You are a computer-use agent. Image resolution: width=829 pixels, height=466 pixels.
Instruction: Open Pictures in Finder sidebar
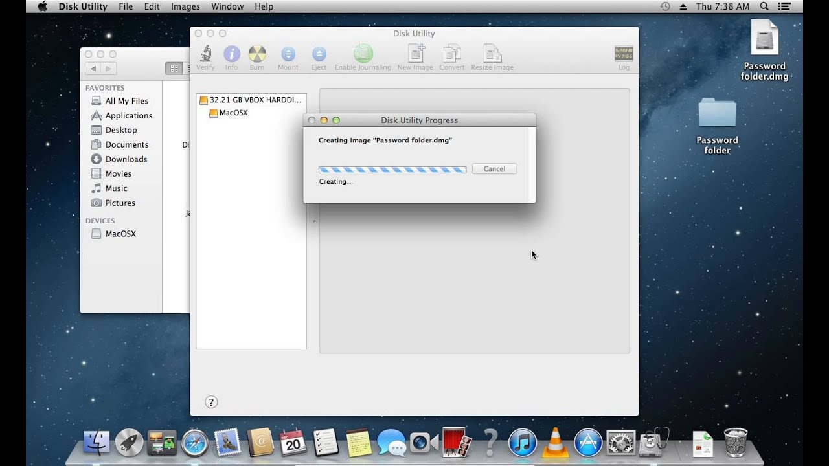coord(113,203)
